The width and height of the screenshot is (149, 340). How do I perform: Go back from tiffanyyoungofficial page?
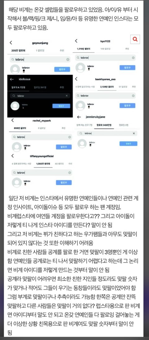[x=12, y=156]
